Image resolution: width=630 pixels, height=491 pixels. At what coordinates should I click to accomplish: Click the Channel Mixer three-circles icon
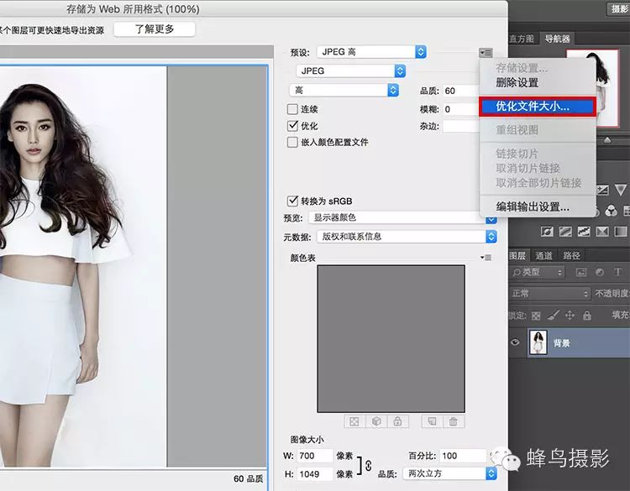tap(612, 211)
